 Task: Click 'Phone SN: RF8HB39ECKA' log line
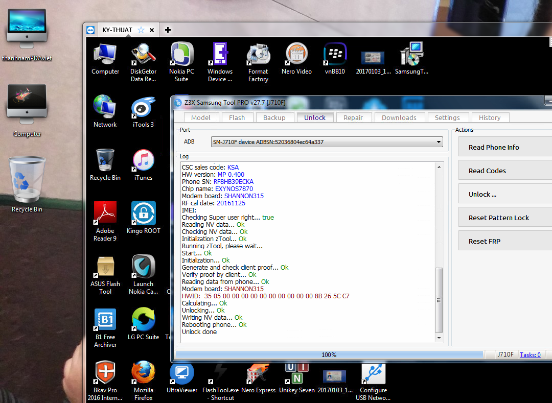tap(218, 181)
